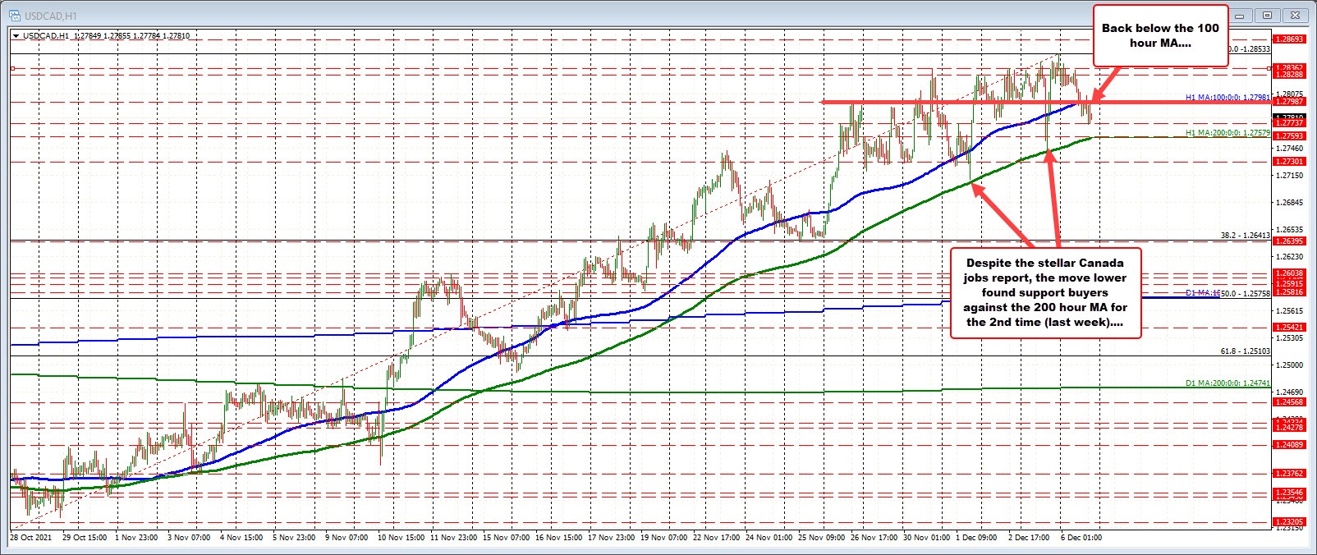Viewport: 1317px width, 555px height.
Task: Select the 1.26395 red price label
Action: [x=1289, y=241]
